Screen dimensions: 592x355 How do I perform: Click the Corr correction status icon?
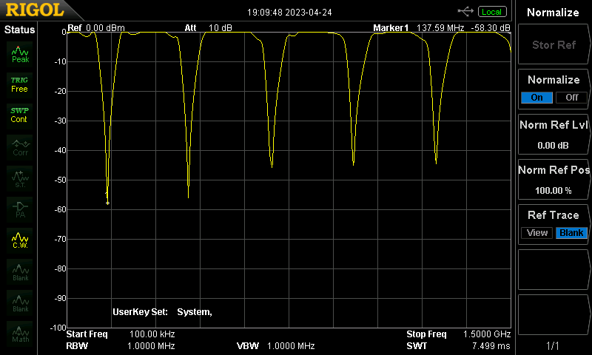(20, 146)
